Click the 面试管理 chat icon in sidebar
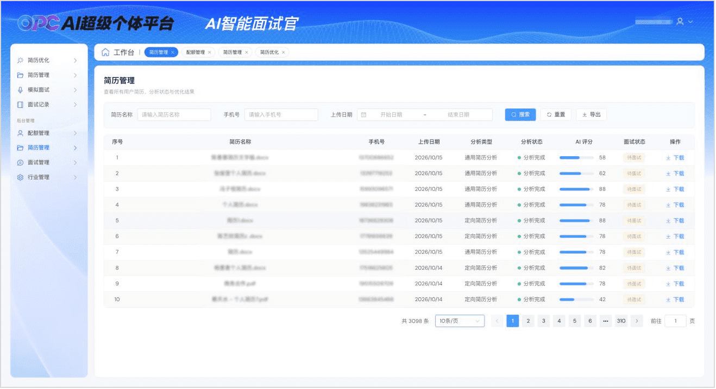716x389 pixels. coord(20,162)
